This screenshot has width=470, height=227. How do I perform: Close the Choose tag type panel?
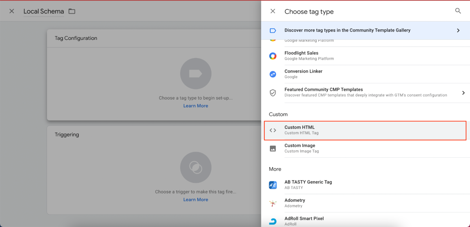coord(273,11)
